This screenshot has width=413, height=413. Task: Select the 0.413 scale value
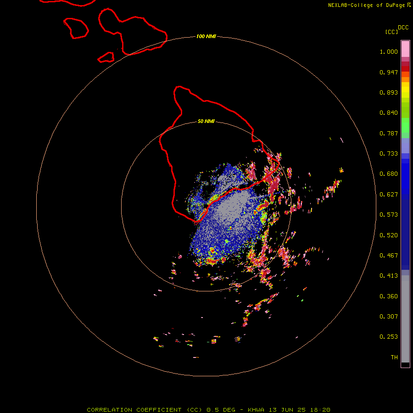[389, 276]
